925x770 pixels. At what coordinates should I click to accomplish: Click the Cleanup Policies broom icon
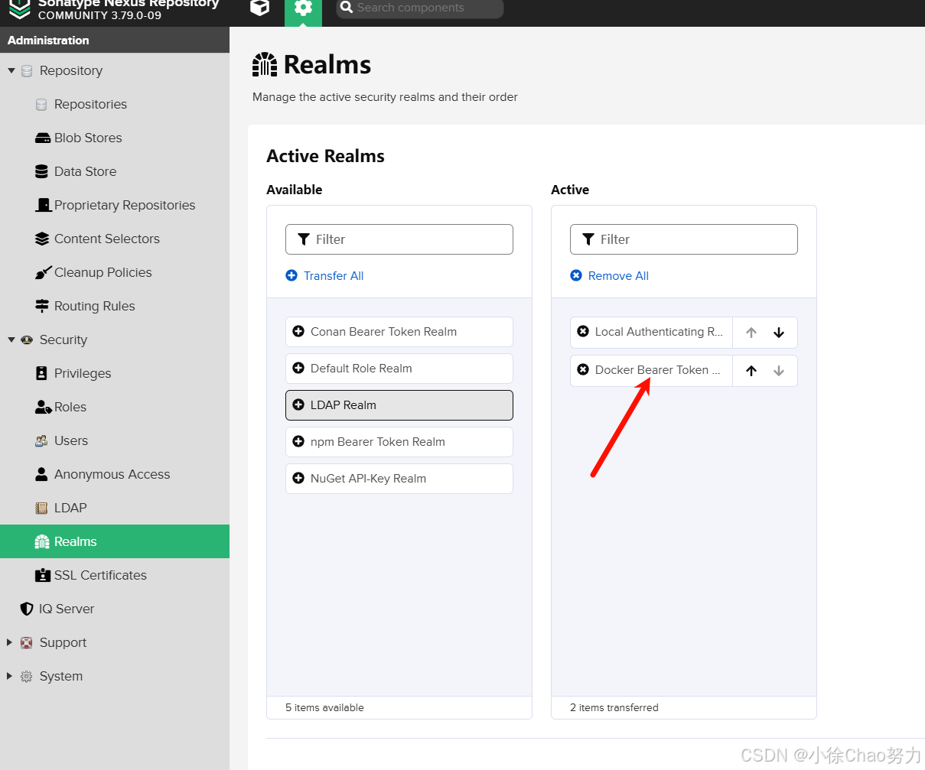[x=43, y=273]
